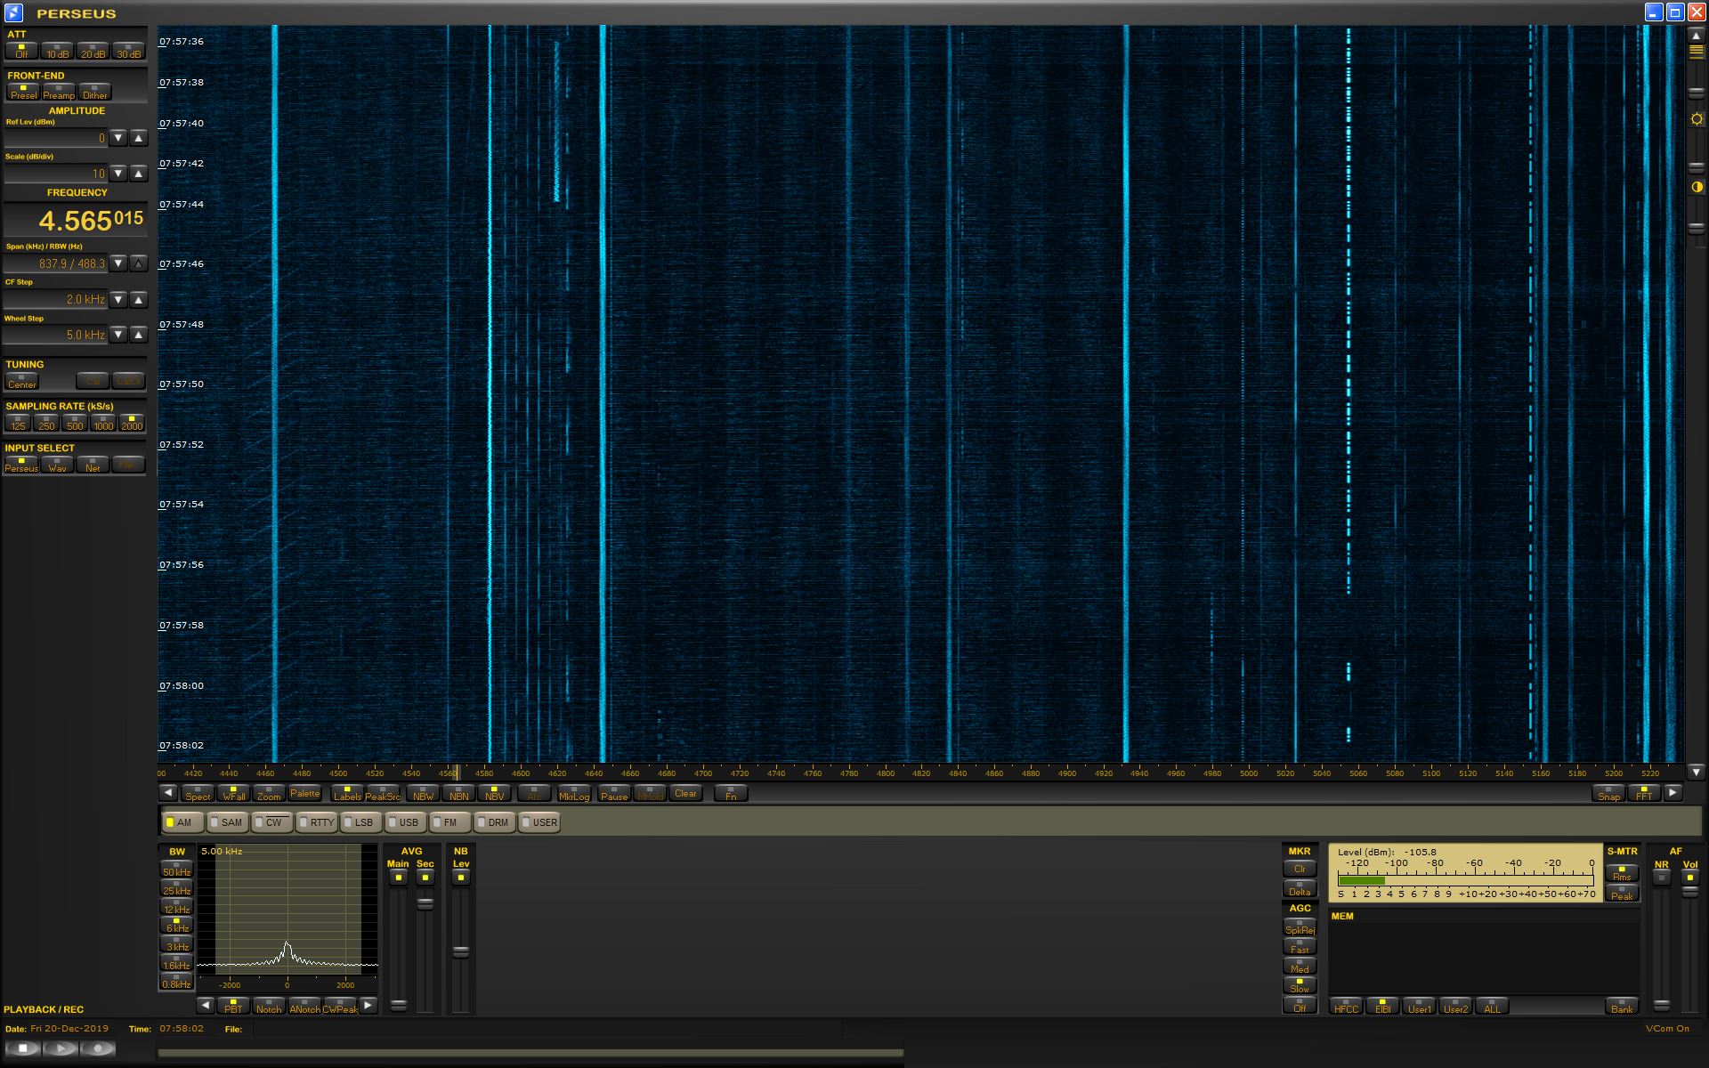The width and height of the screenshot is (1709, 1068).
Task: Click the waterfall speed lines icon
Action: pyautogui.click(x=1697, y=53)
